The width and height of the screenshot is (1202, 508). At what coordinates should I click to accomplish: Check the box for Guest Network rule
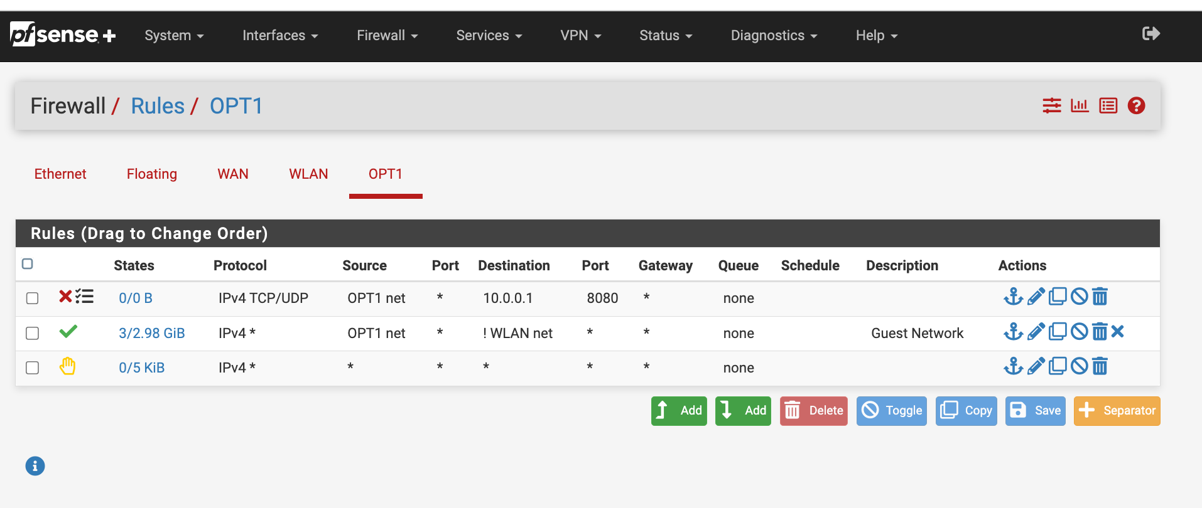32,333
